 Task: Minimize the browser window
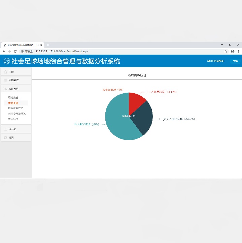point(222,45)
